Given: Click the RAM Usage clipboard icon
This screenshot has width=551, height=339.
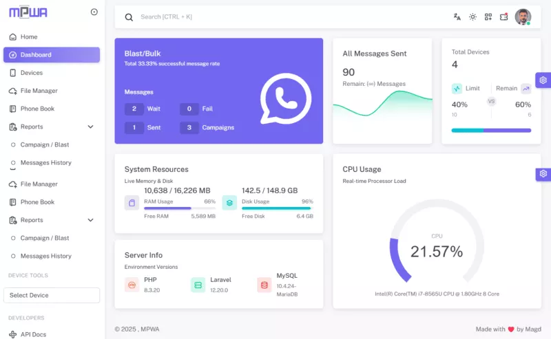Looking at the screenshot, I should click(132, 202).
